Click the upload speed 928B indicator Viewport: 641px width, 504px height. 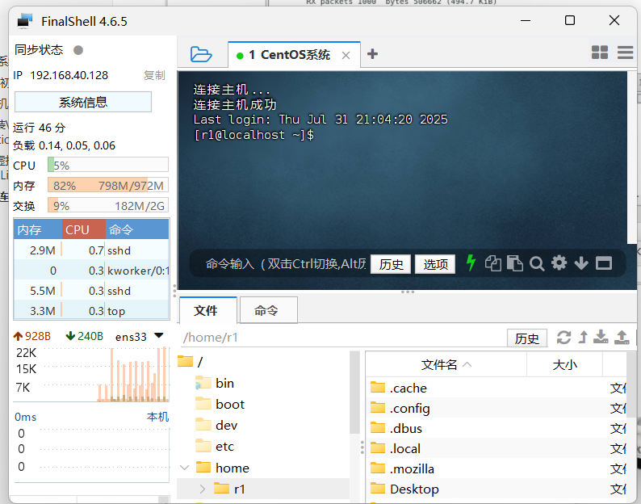[32, 336]
